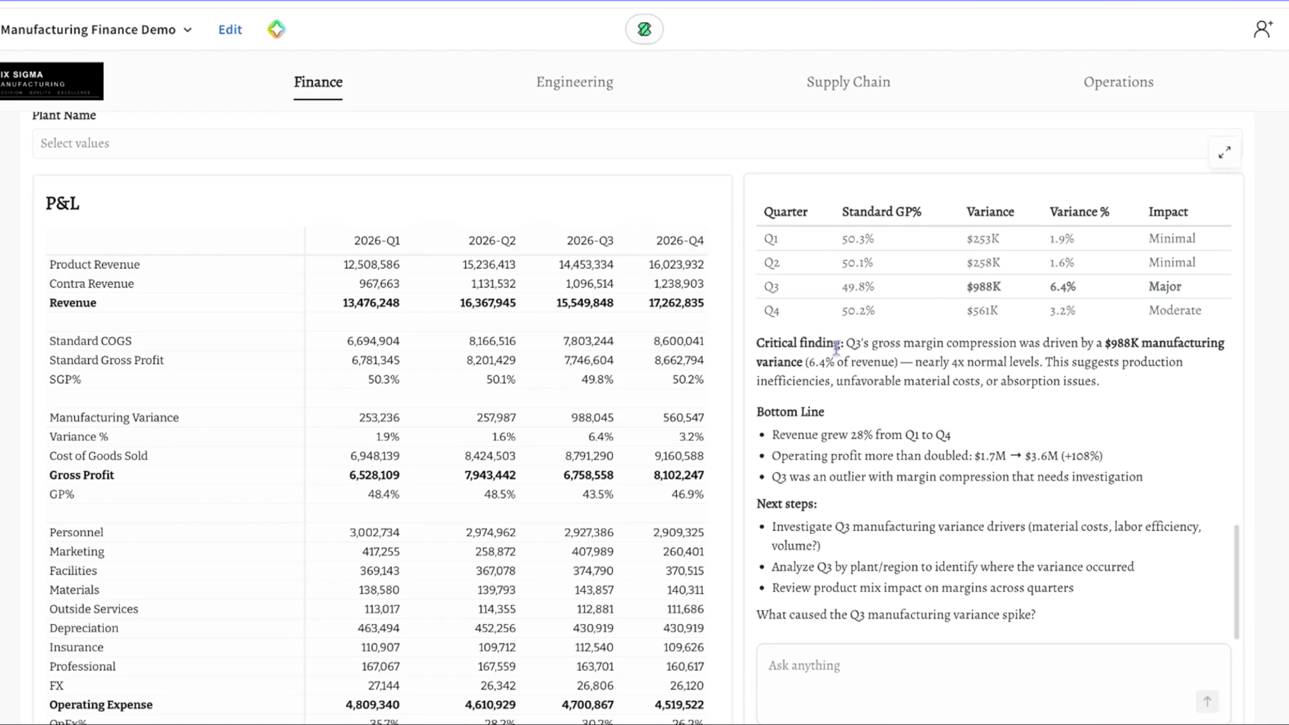Click the GP% row label

(61, 494)
